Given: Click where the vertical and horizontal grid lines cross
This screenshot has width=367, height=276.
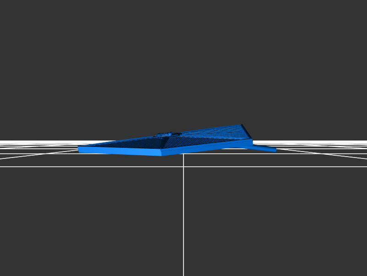Looking at the screenshot, I should 183,167.
